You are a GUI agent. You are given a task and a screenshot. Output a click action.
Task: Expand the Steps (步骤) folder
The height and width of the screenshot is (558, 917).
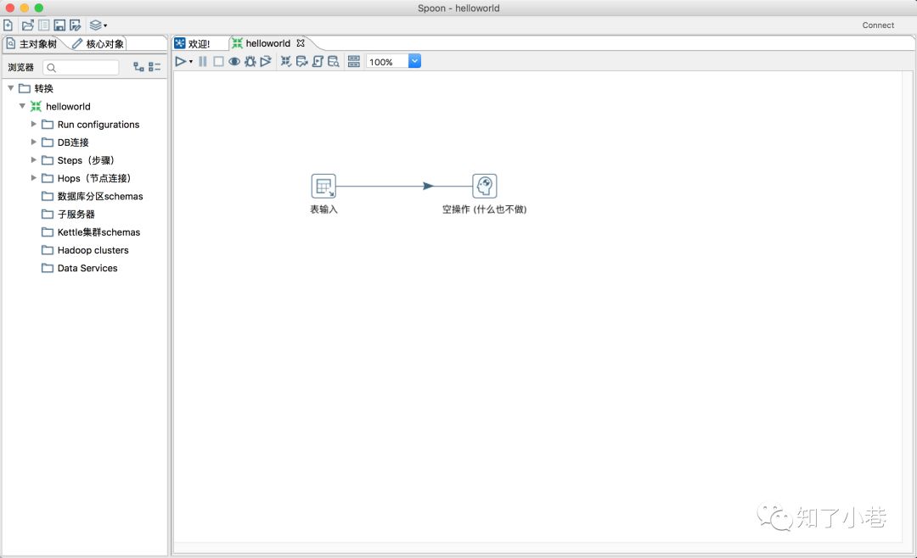[33, 160]
